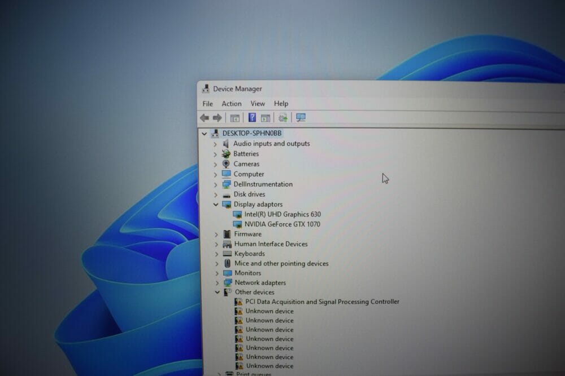
Task: Click the Back arrow in the toolbar
Action: click(205, 118)
